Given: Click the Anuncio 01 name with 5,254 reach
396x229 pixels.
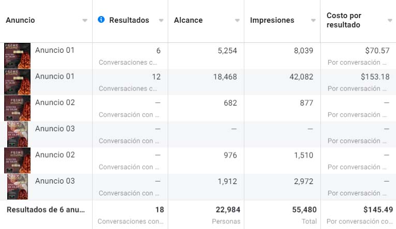Looking at the screenshot, I should pos(55,50).
